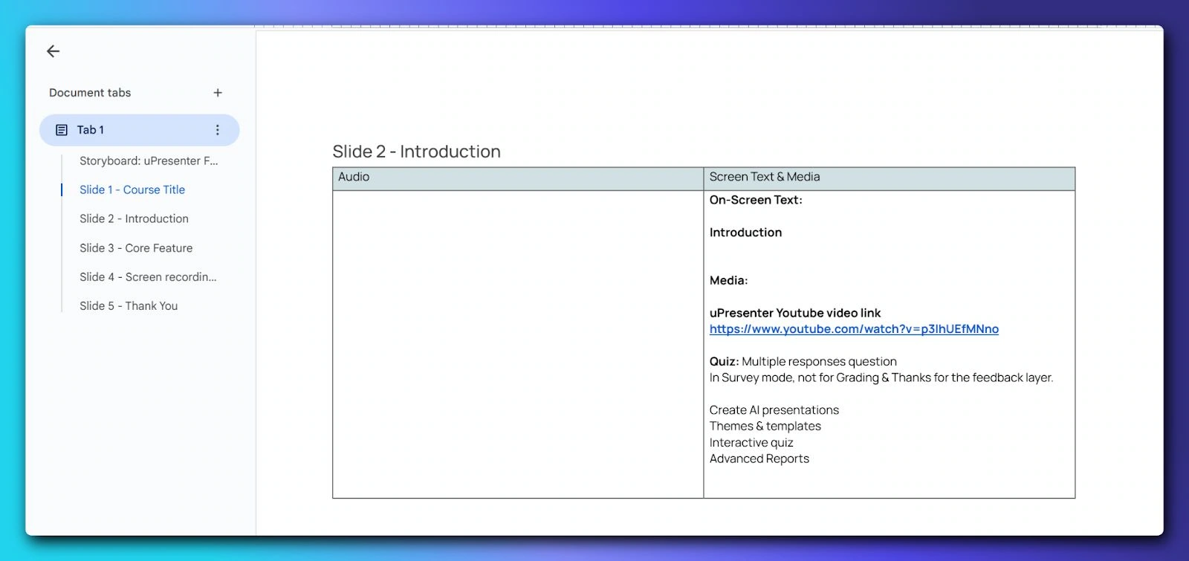Add a new document tab with plus icon
The width and height of the screenshot is (1189, 561).
tap(218, 93)
